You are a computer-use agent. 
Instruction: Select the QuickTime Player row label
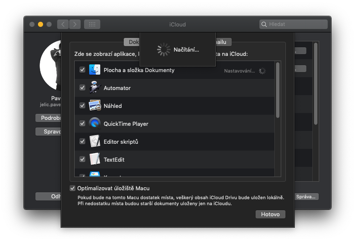coord(126,124)
